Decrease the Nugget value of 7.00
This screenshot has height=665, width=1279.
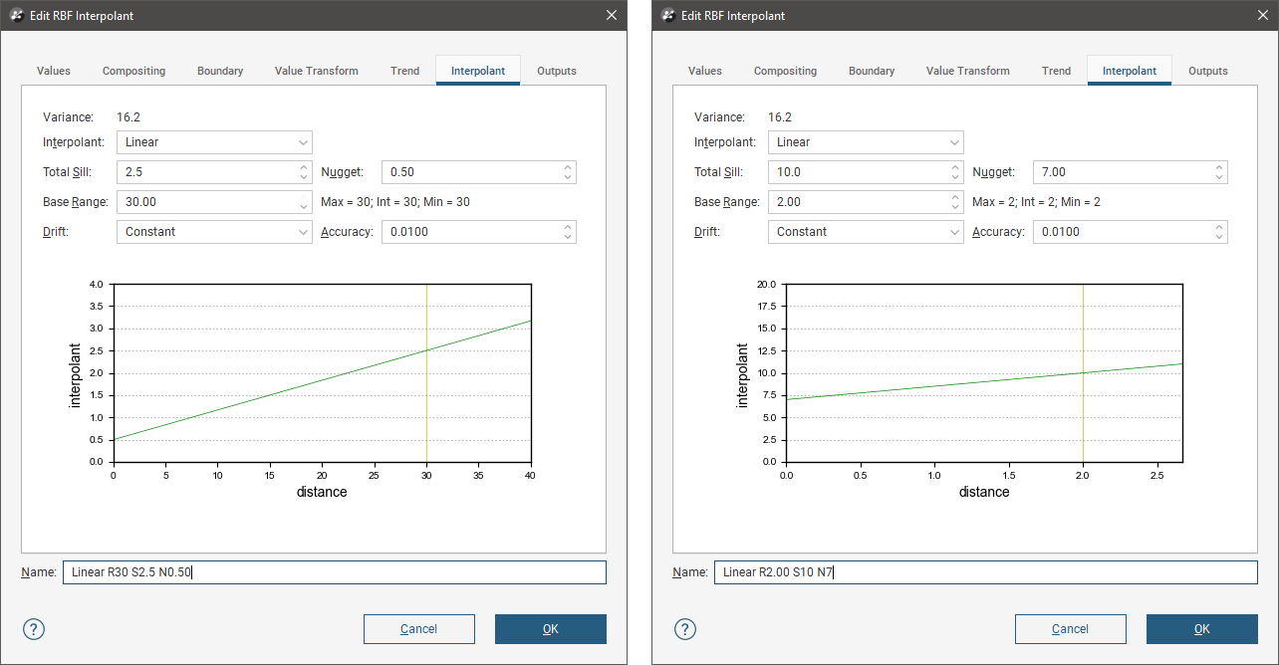pos(1218,177)
